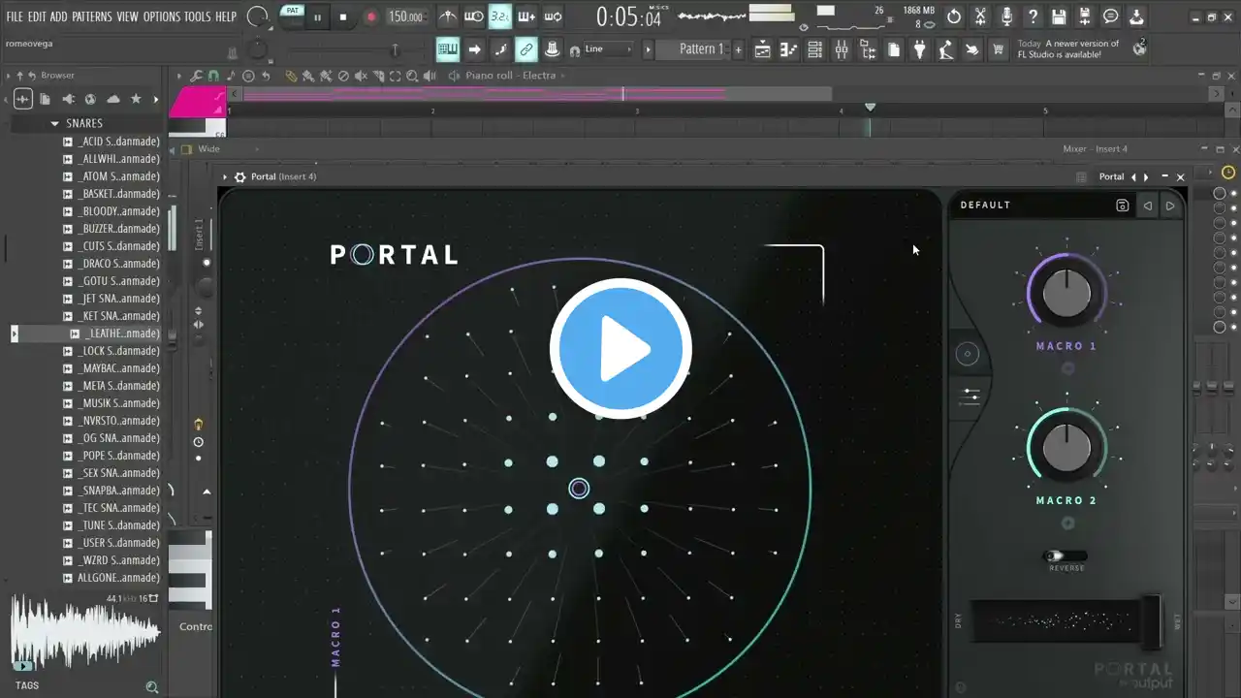Select the browser cloud tab
1241x698 pixels.
click(113, 99)
